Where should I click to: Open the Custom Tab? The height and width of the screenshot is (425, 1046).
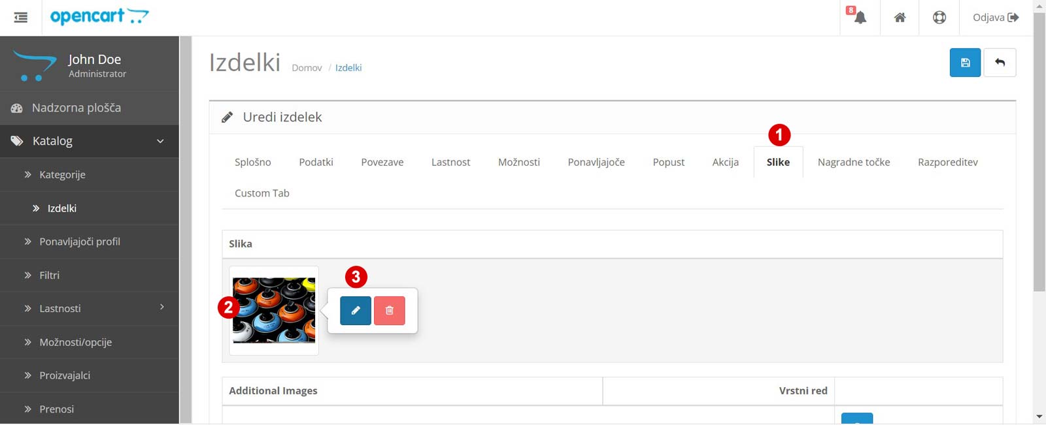click(x=261, y=193)
